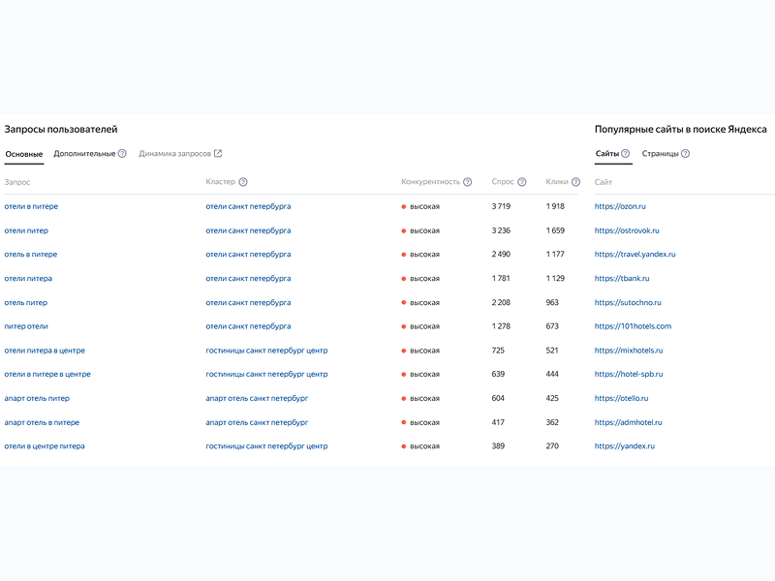
Task: Click help icon next to Страницы tab
Action: click(686, 154)
